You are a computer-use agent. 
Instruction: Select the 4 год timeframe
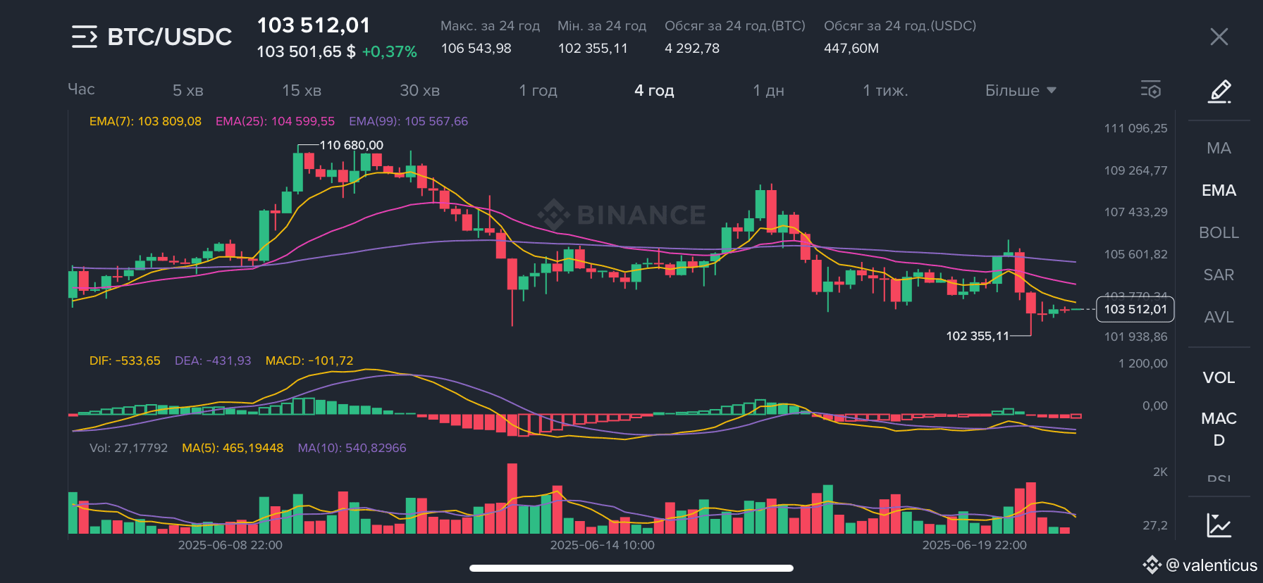(x=654, y=90)
